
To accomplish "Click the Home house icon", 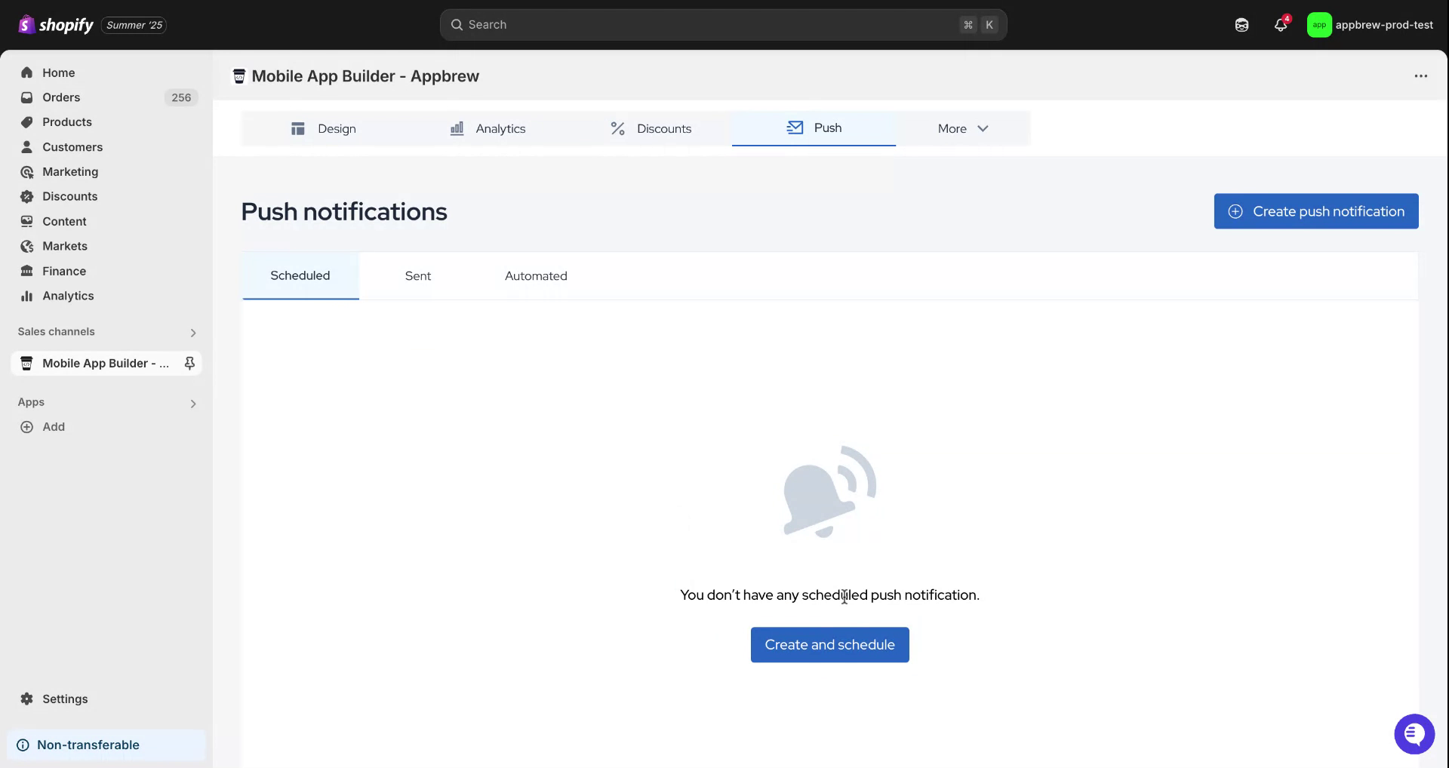I will (x=27, y=72).
